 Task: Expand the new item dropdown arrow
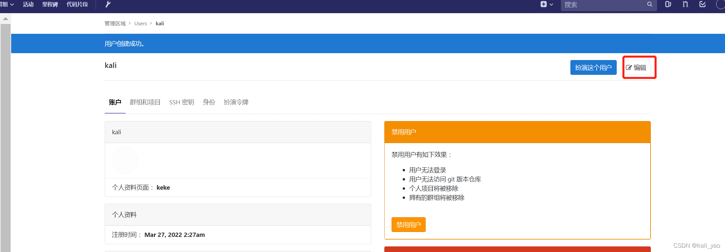click(551, 5)
